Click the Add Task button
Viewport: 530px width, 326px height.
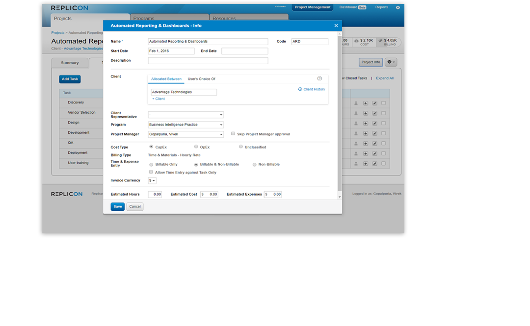70,79
